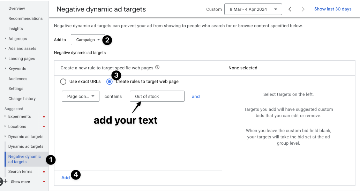This screenshot has height=191, width=360.
Task: Go to next date range arrow
Action: click(x=303, y=9)
